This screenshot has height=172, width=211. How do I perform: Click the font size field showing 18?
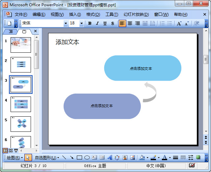[74, 23]
